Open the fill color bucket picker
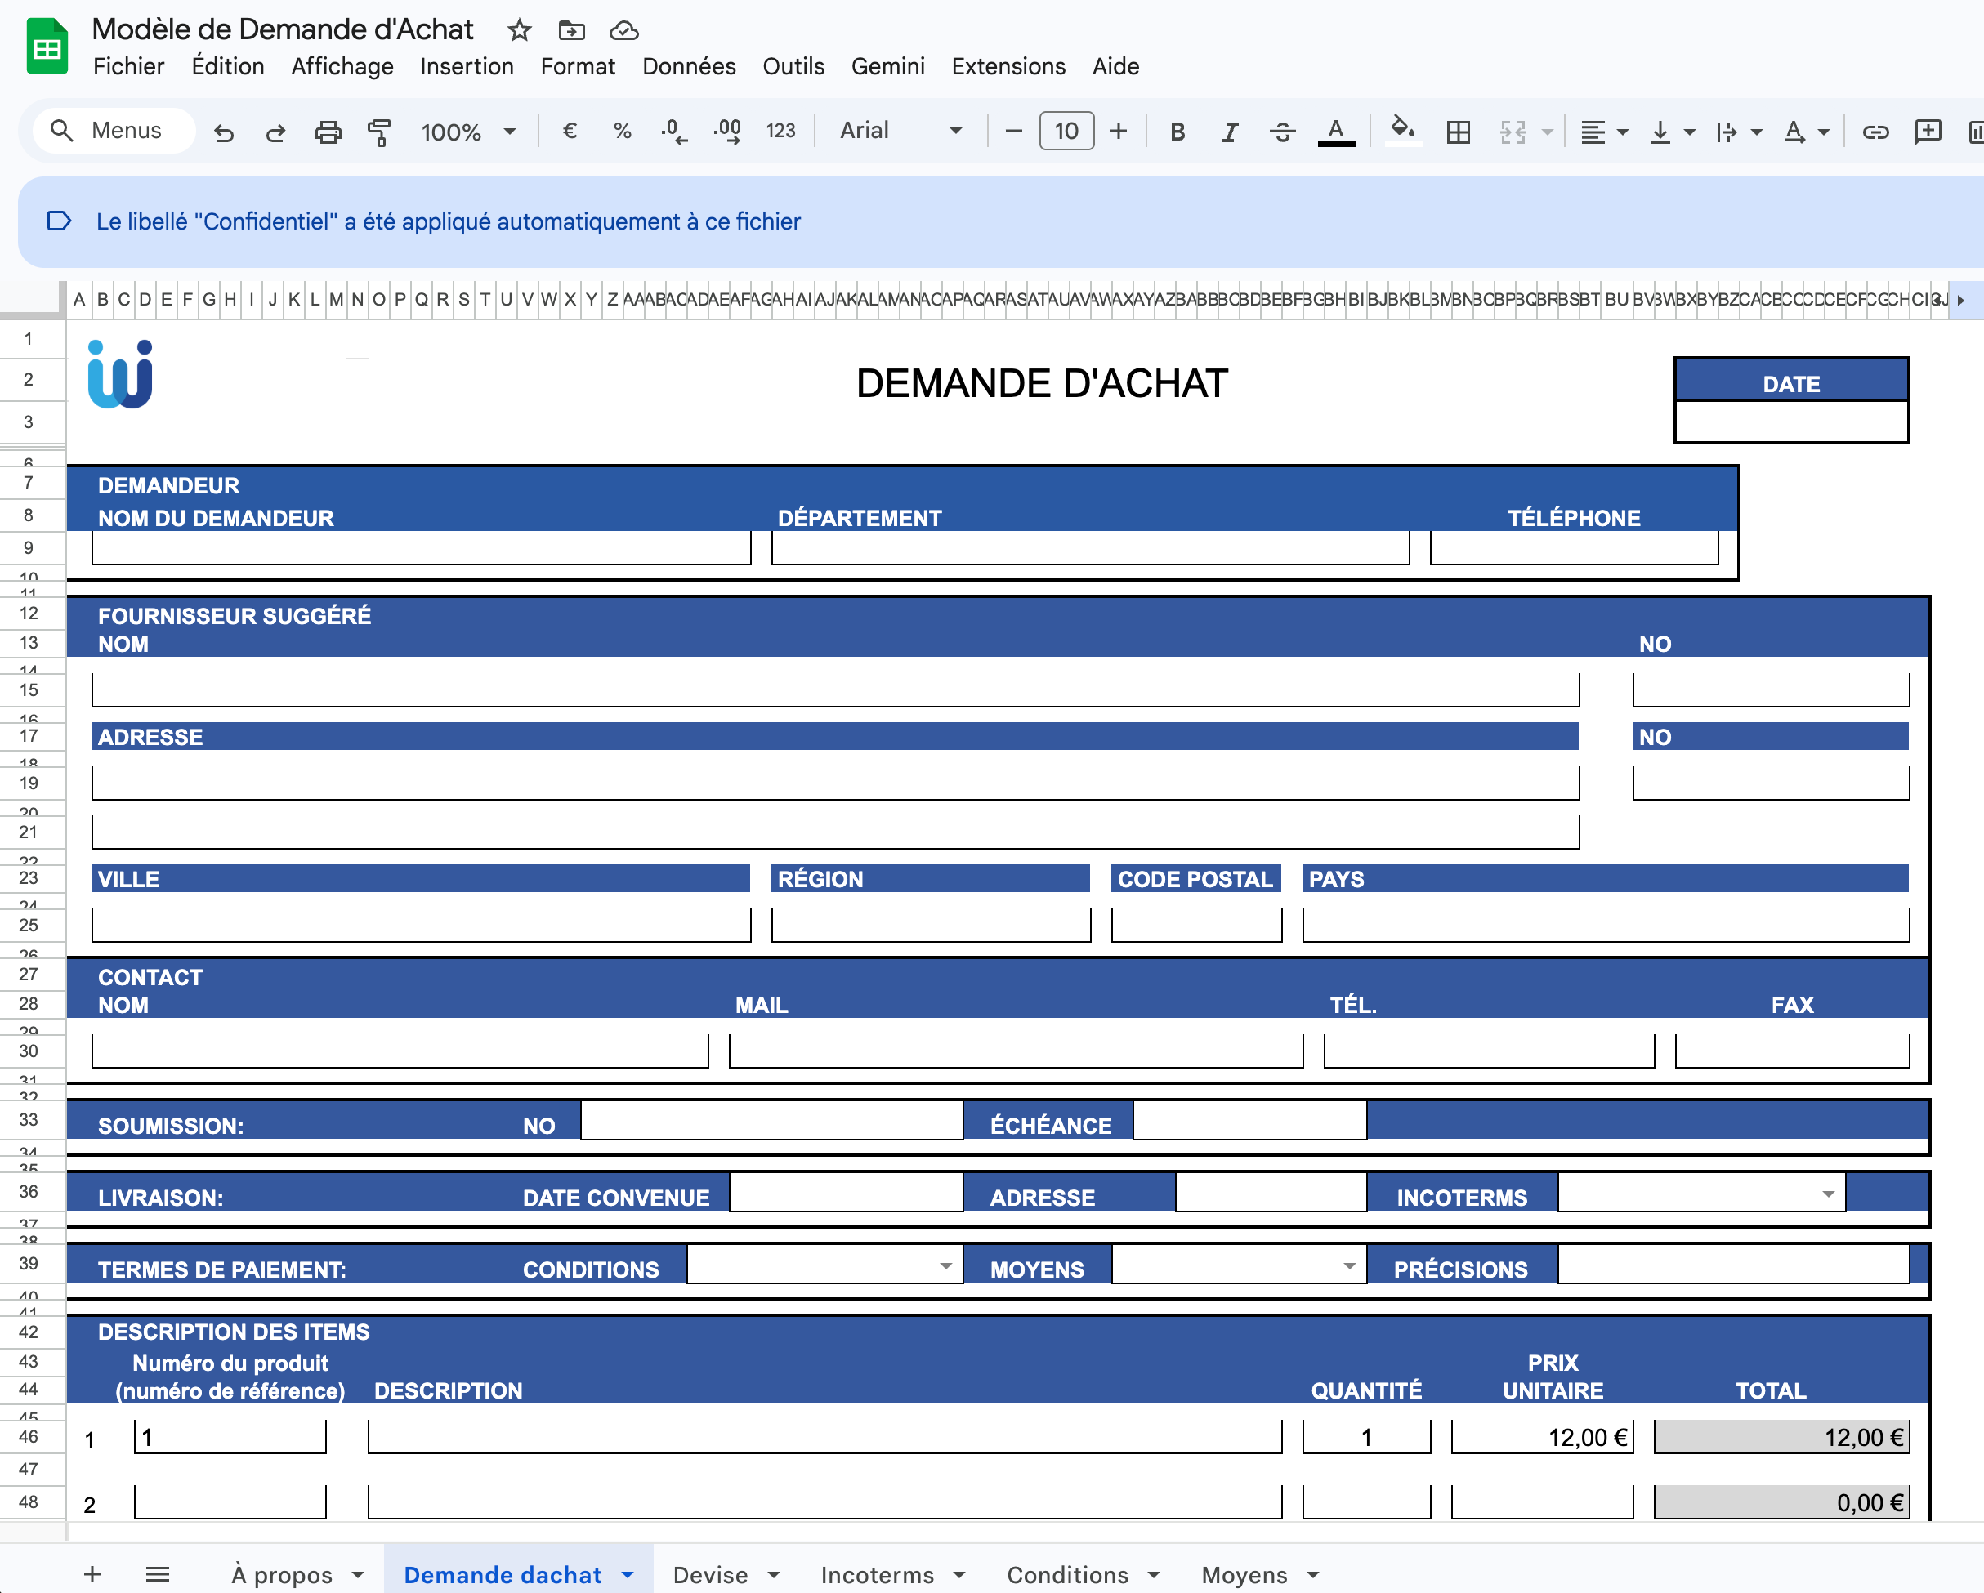The height and width of the screenshot is (1593, 1984). [1401, 131]
